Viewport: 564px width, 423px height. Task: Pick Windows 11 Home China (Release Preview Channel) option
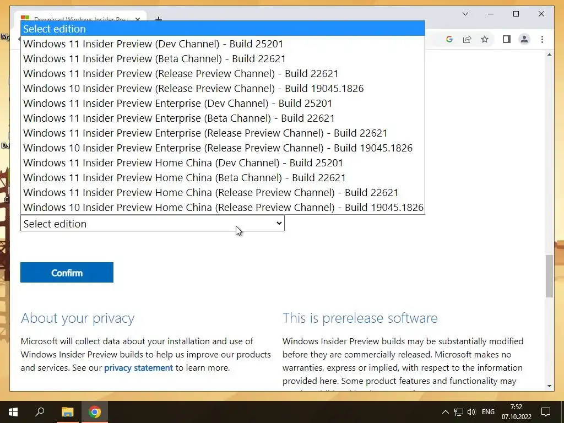(x=223, y=192)
